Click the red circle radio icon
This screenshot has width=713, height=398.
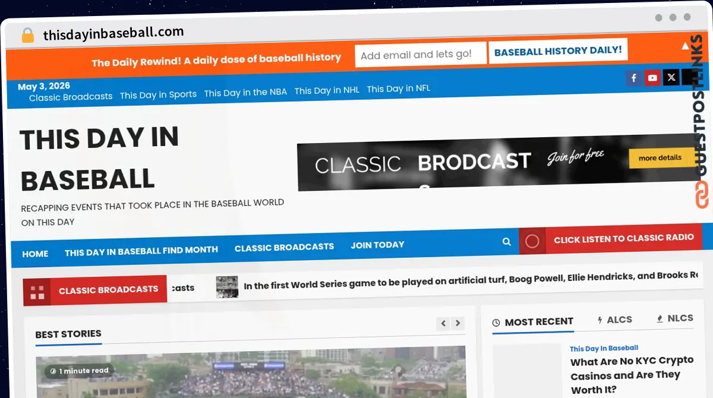point(532,241)
